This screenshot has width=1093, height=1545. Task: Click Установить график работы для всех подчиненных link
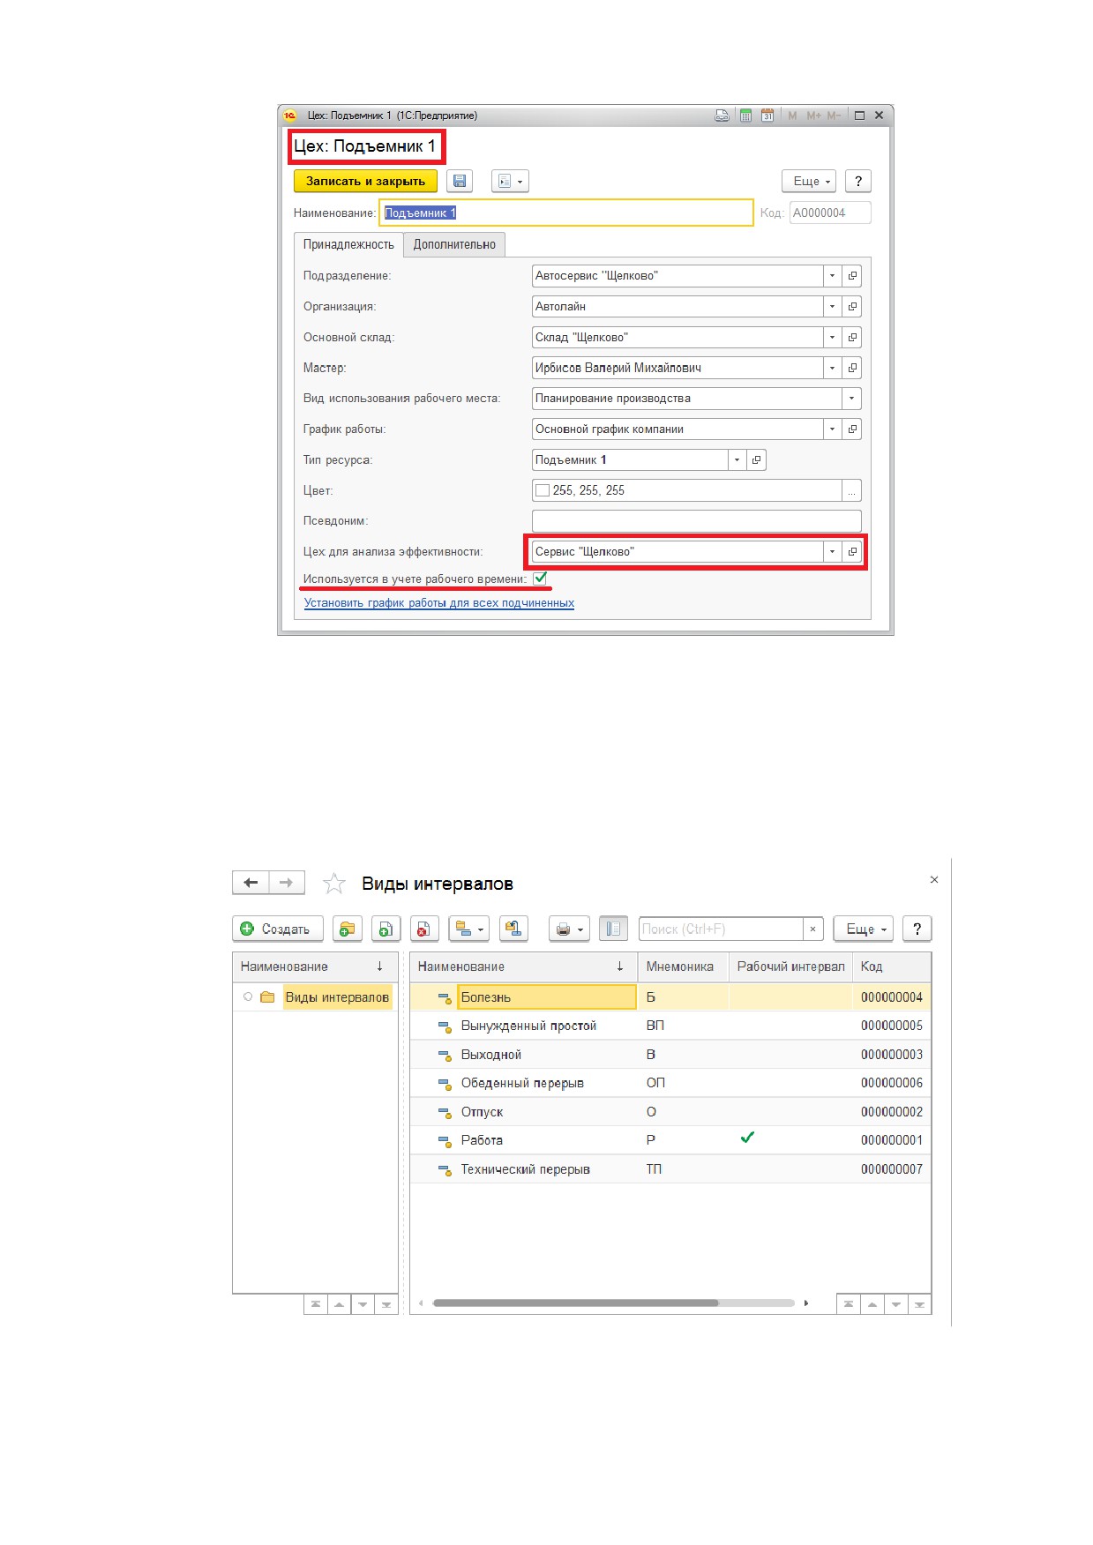(439, 603)
